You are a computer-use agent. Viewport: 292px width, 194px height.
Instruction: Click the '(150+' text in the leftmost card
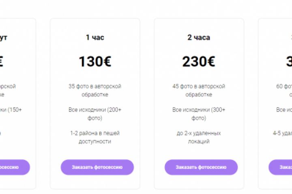click(13, 110)
